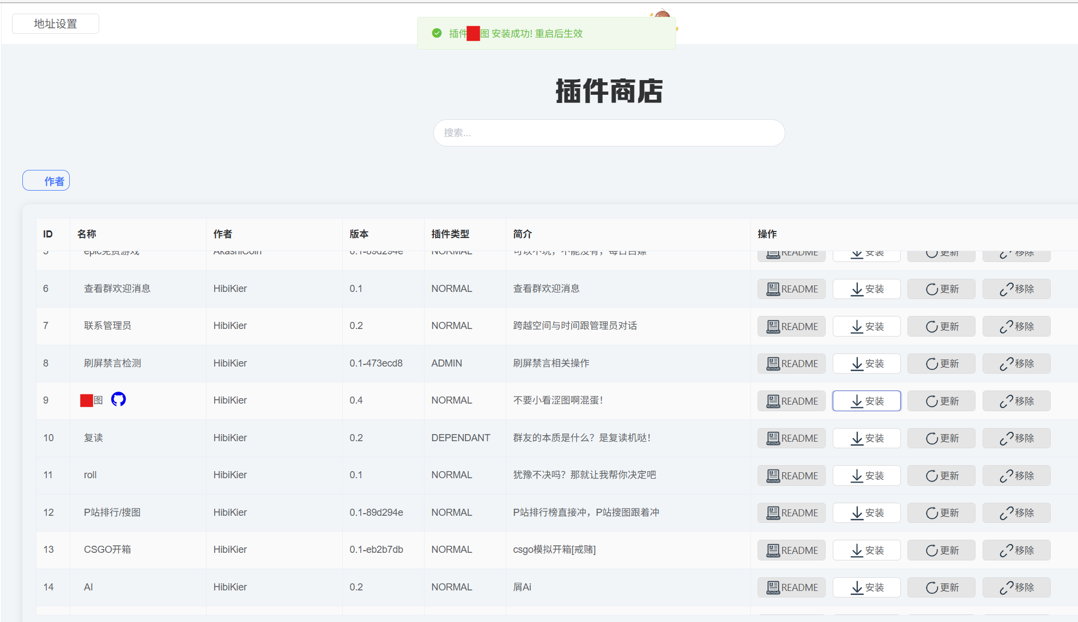
Task: Install the roll plugin
Action: click(x=867, y=475)
